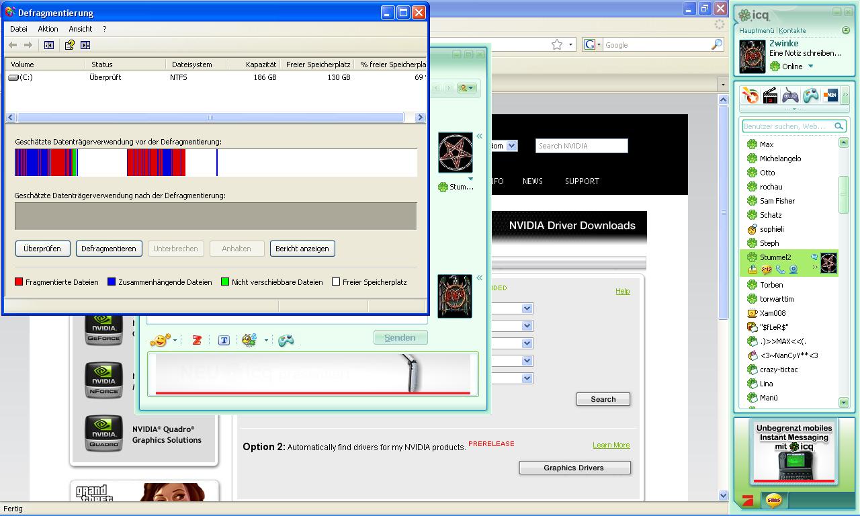
Task: Click the phone call icon under Stummel2
Action: 780,269
